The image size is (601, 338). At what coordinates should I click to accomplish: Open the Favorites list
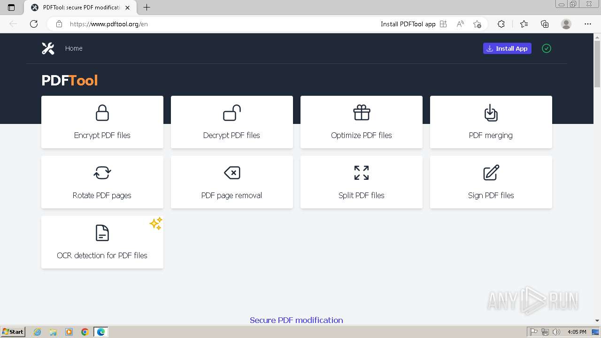click(x=524, y=24)
